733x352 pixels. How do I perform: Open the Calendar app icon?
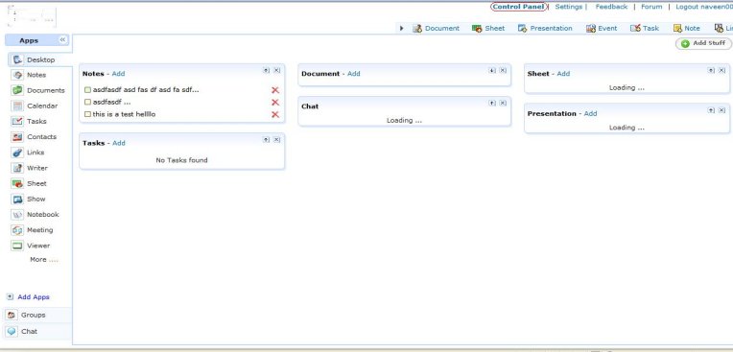point(18,106)
